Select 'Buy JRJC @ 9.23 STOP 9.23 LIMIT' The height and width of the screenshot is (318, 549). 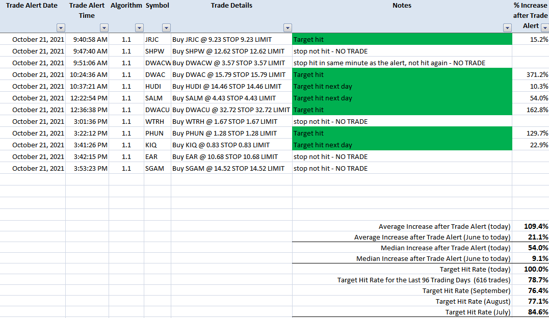231,40
